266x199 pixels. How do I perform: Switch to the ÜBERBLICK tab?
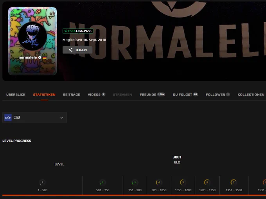16,94
